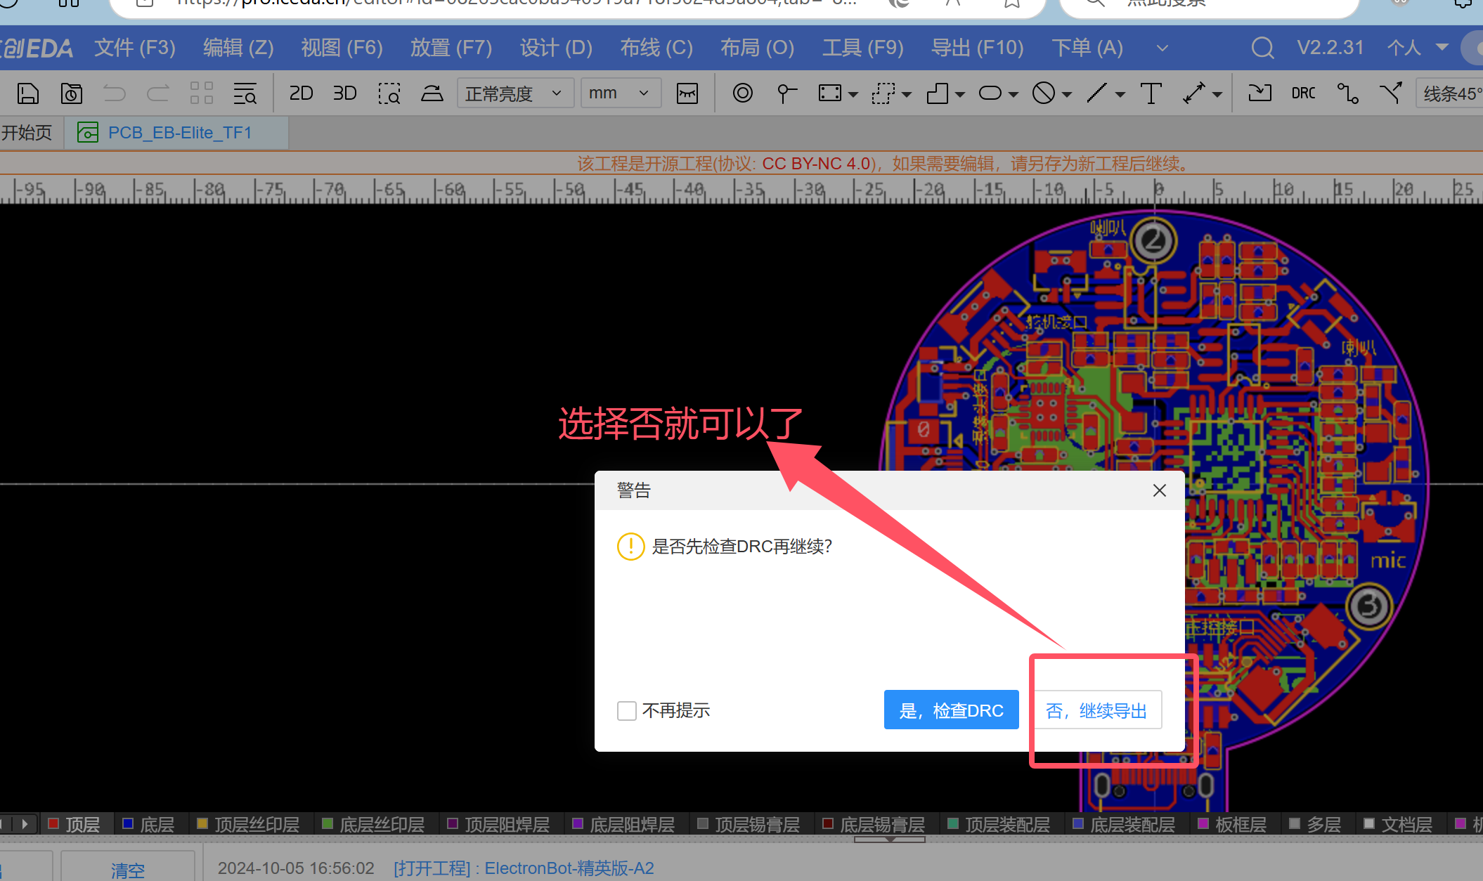Screen dimensions: 1483x881
Task: Select the dashed keepout region tool
Action: click(x=883, y=93)
